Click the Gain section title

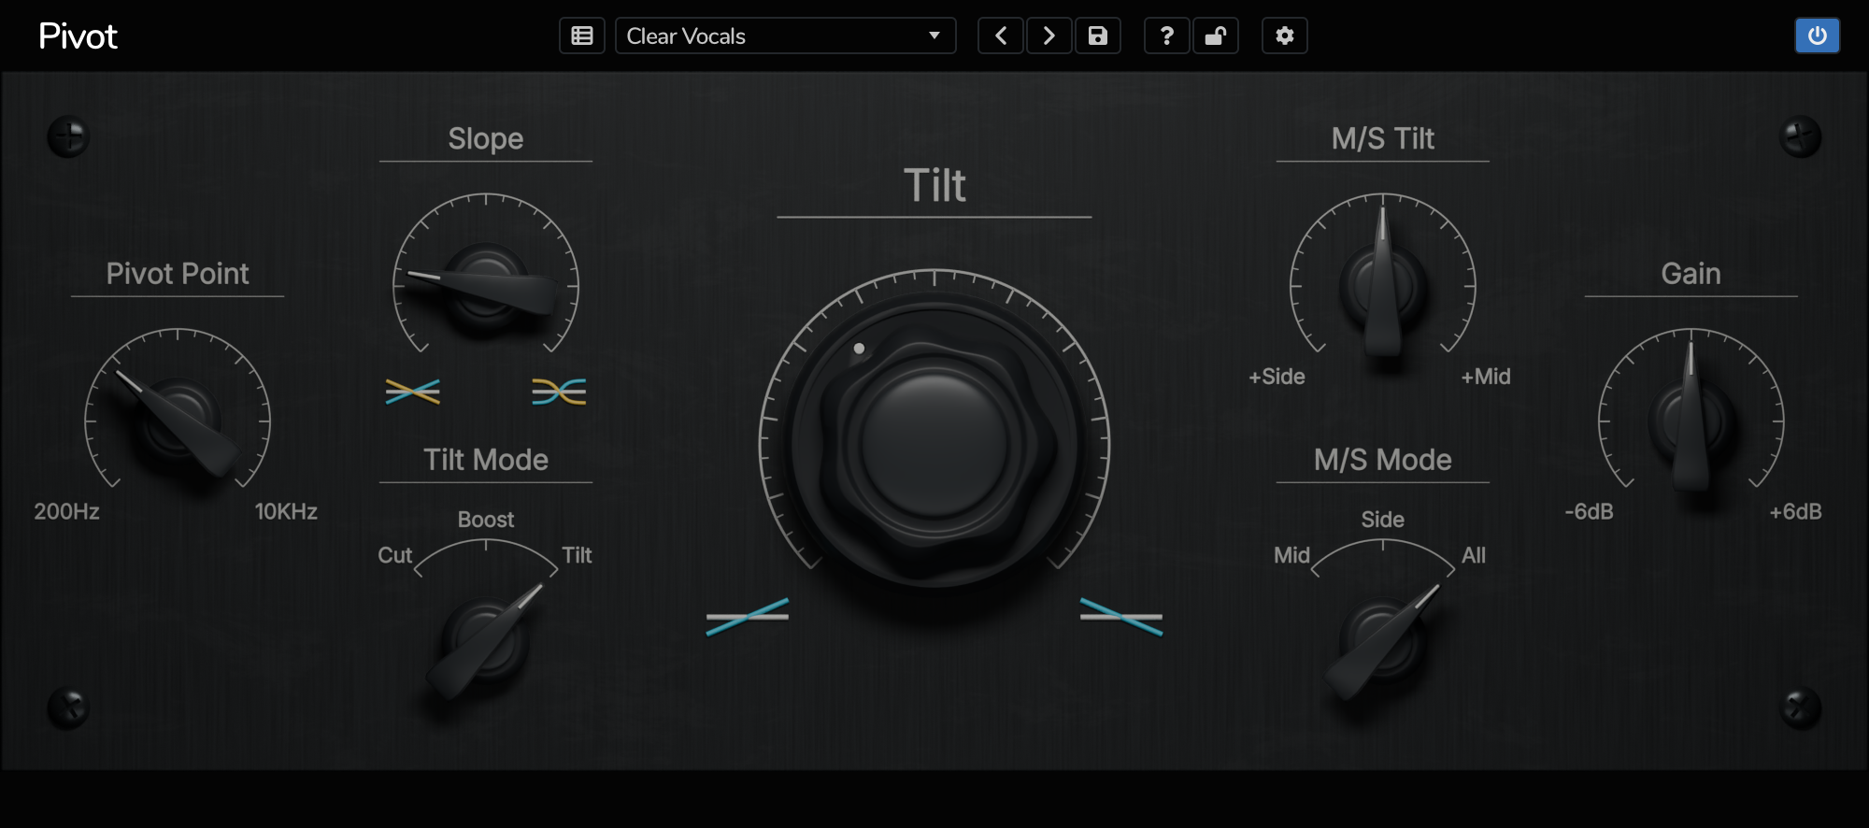point(1691,274)
